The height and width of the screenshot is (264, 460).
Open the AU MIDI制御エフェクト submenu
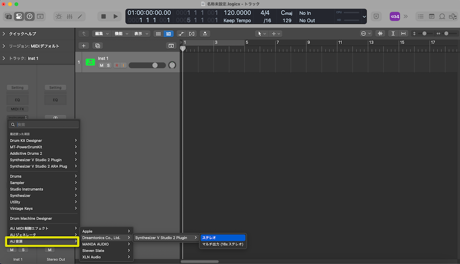(x=43, y=229)
